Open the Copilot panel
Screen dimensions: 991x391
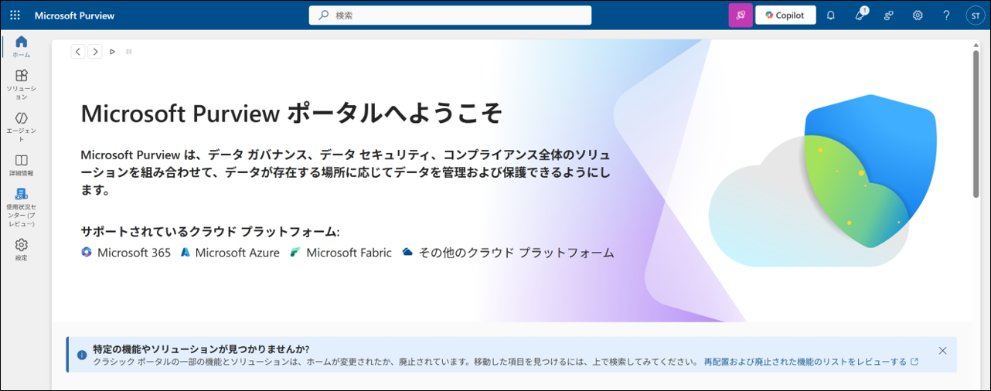(785, 15)
